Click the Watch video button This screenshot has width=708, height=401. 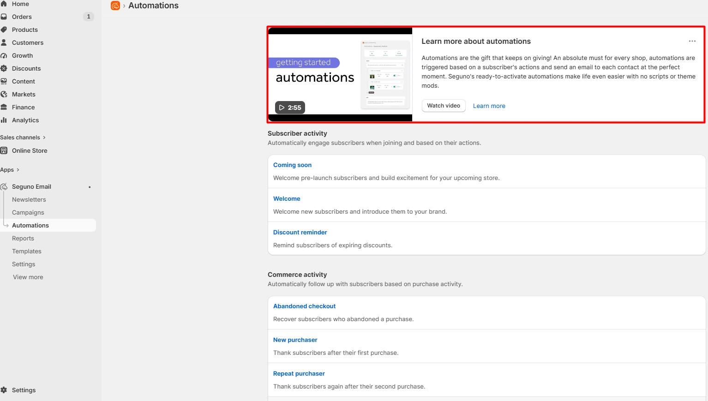(444, 106)
